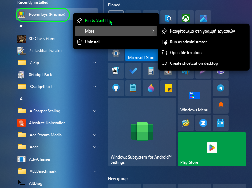Launch Sticky Notes yellow tile
Image resolution: width=252 pixels, height=188 pixels.
click(x=168, y=88)
